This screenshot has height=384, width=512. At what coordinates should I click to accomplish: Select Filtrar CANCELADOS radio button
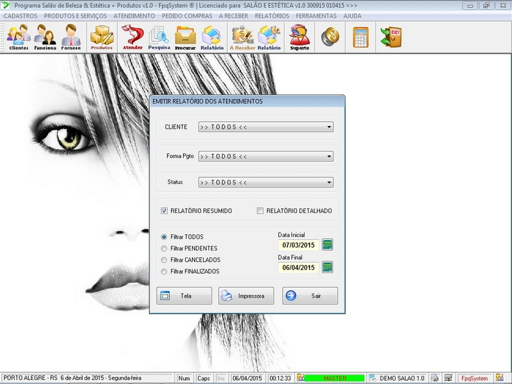[164, 260]
